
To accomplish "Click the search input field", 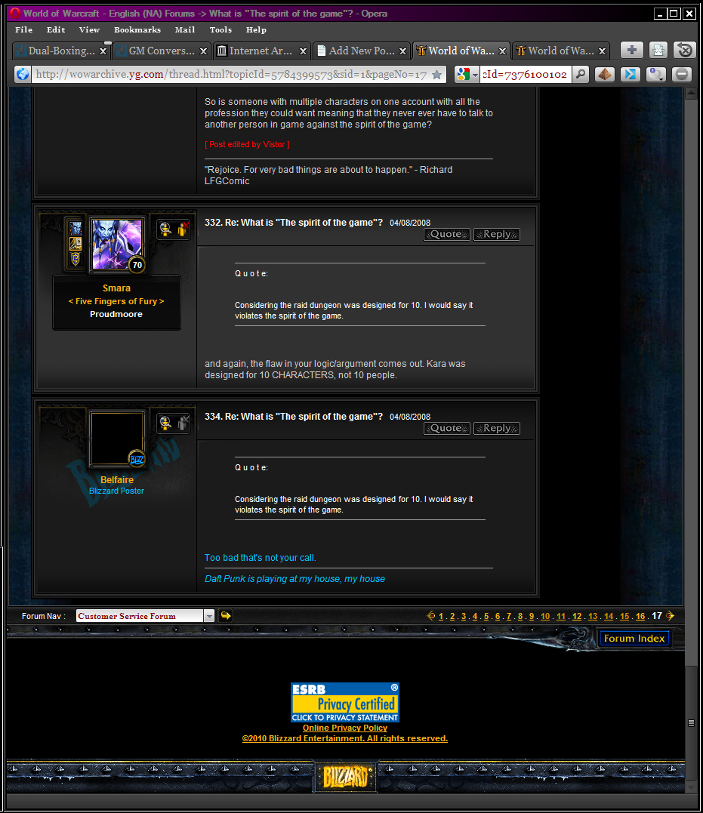I will point(526,74).
